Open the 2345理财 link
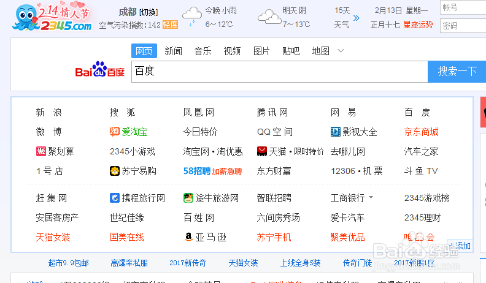Screen dimensions: 486x283 click(422, 217)
